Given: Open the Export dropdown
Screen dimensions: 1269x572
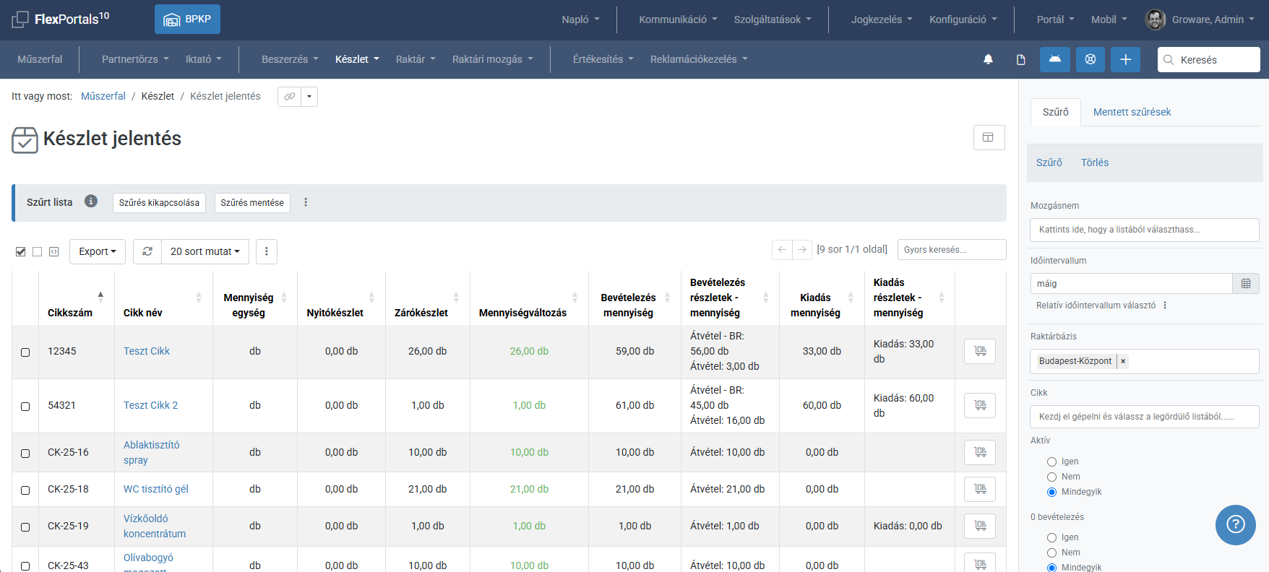Looking at the screenshot, I should (x=98, y=251).
